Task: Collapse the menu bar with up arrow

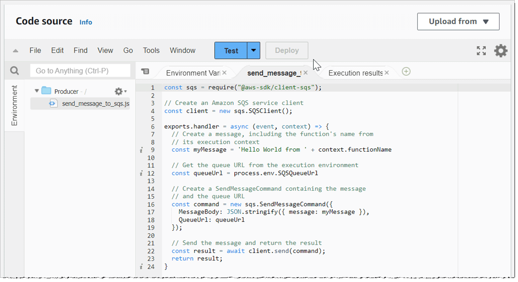Action: click(x=15, y=51)
